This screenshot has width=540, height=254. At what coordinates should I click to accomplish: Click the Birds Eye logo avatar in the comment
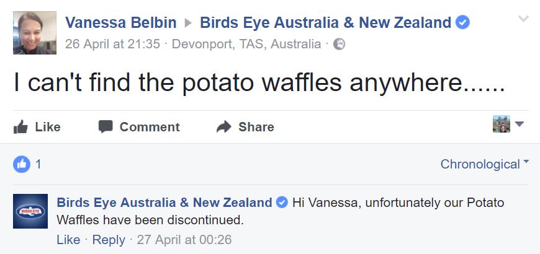pyautogui.click(x=30, y=211)
